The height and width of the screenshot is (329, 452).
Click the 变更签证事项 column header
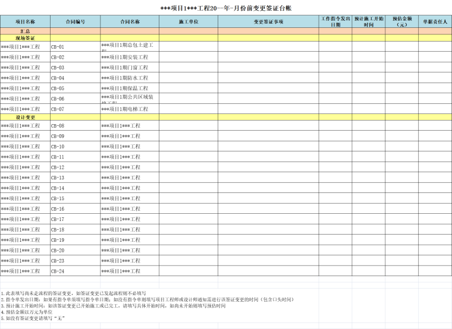tap(268, 21)
